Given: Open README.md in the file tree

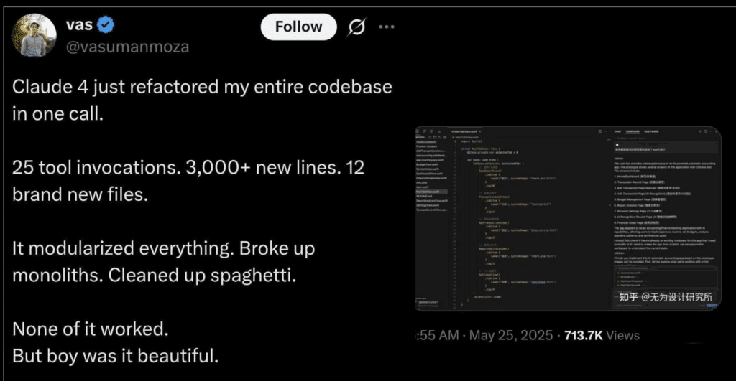Looking at the screenshot, I should pyautogui.click(x=424, y=197).
